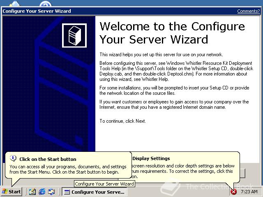
Task: Click the red X display settings tray icon
Action: tap(233, 192)
